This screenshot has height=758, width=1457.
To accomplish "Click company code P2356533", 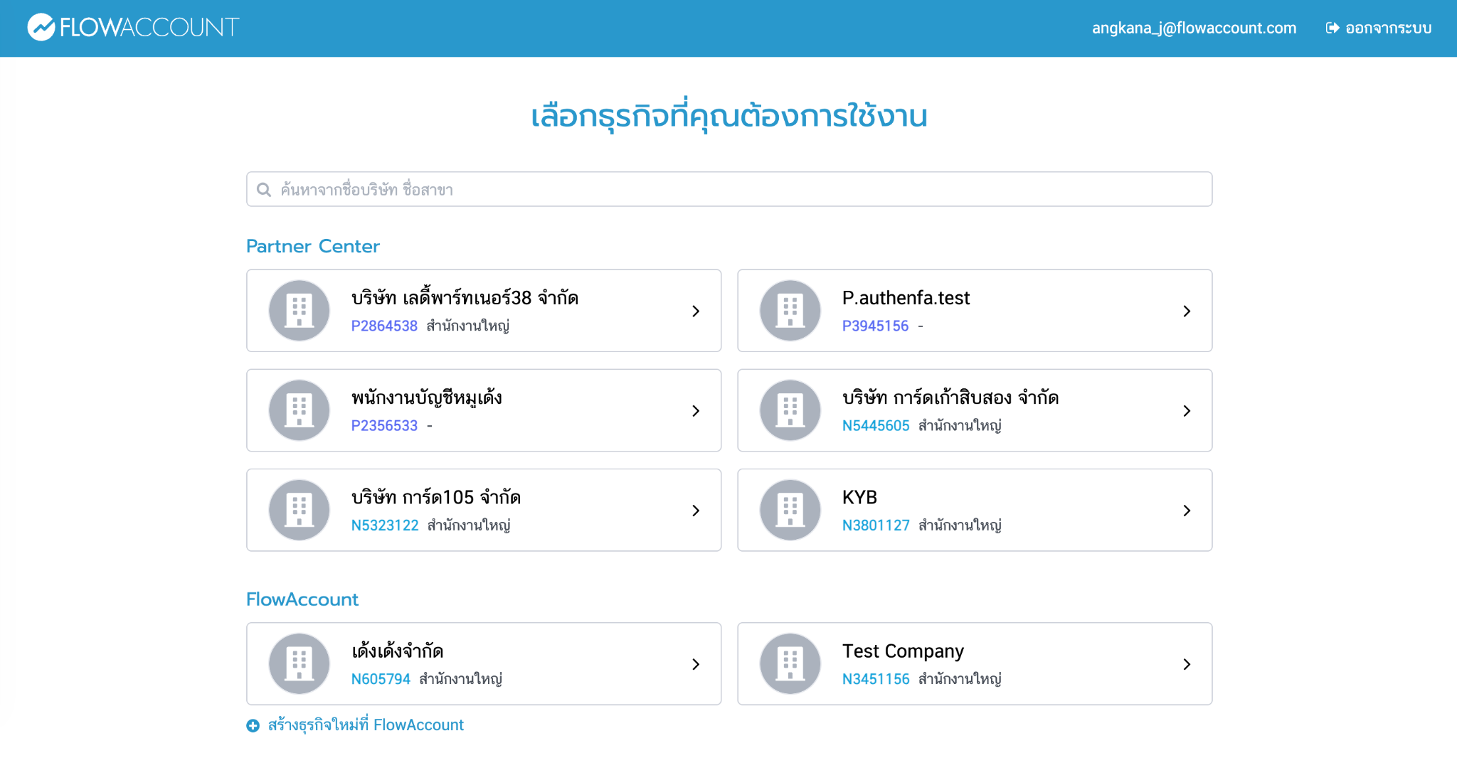I will pyautogui.click(x=384, y=425).
